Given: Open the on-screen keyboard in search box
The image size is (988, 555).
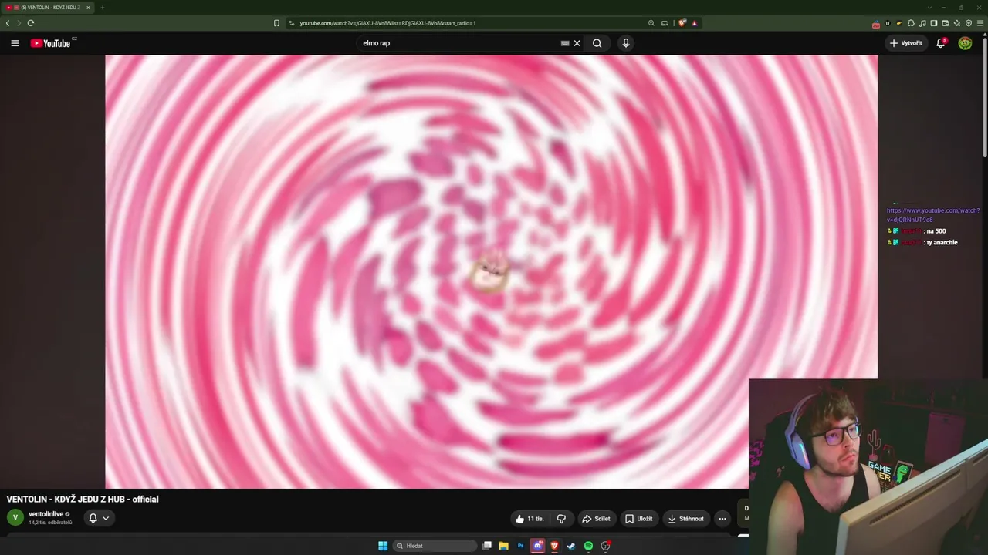Looking at the screenshot, I should [565, 43].
